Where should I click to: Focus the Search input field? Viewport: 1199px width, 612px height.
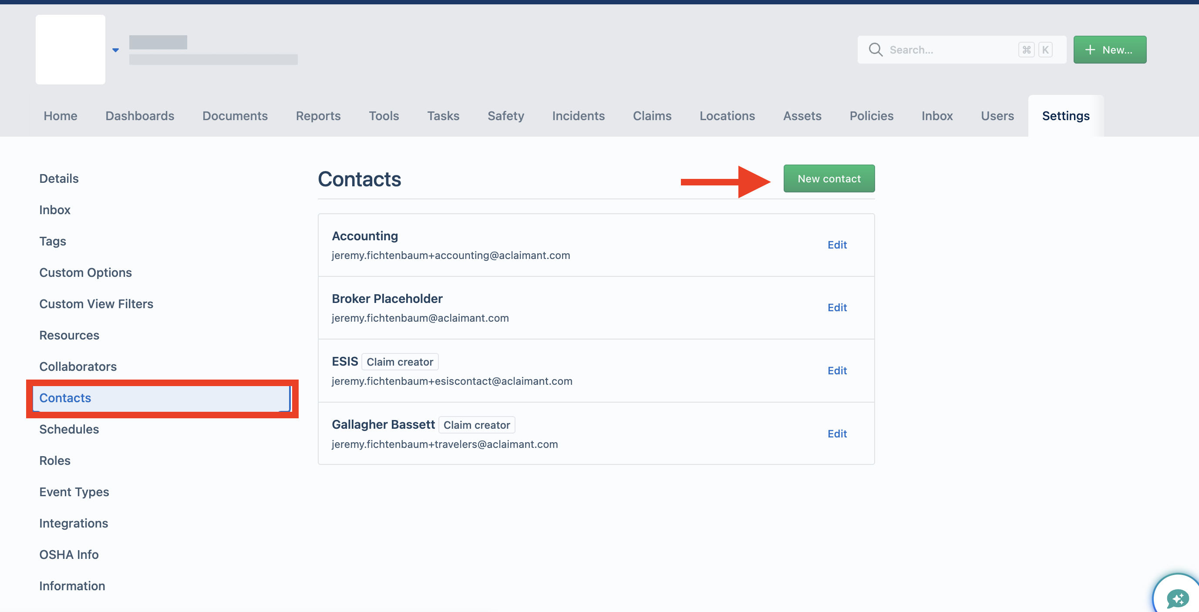962,50
